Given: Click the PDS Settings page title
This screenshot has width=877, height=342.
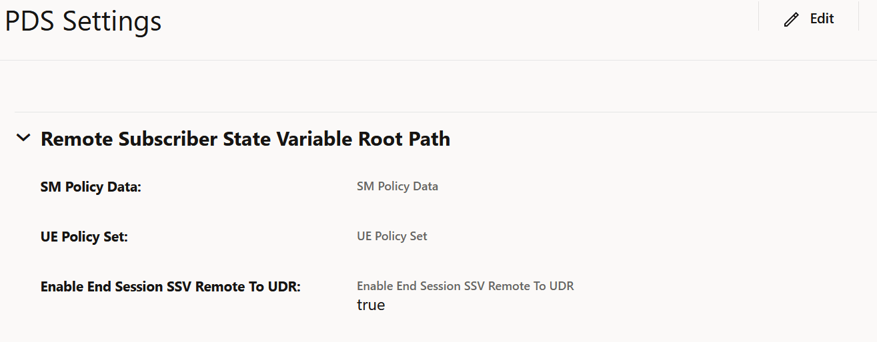Looking at the screenshot, I should [x=83, y=21].
